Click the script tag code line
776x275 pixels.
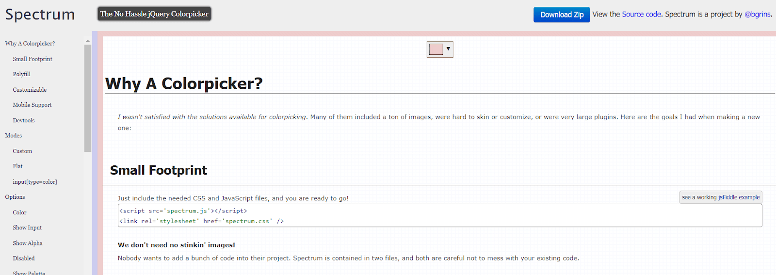(183, 211)
